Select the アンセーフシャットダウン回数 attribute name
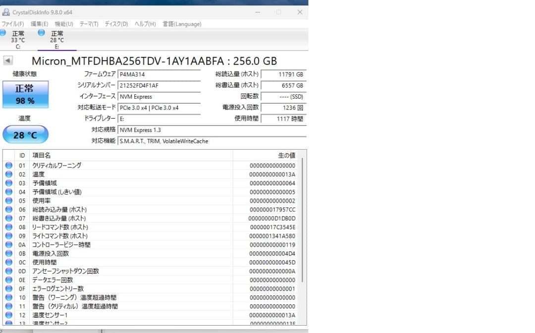Image resolution: width=535 pixels, height=333 pixels. click(x=65, y=271)
